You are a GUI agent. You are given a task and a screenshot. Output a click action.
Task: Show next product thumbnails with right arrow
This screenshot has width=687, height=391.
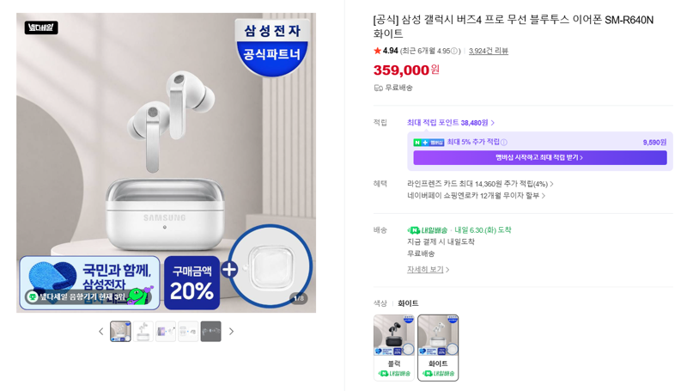[x=231, y=332]
